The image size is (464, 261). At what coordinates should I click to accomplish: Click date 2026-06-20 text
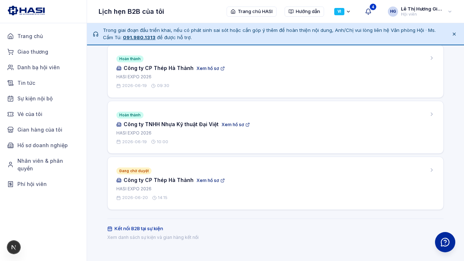click(x=135, y=198)
